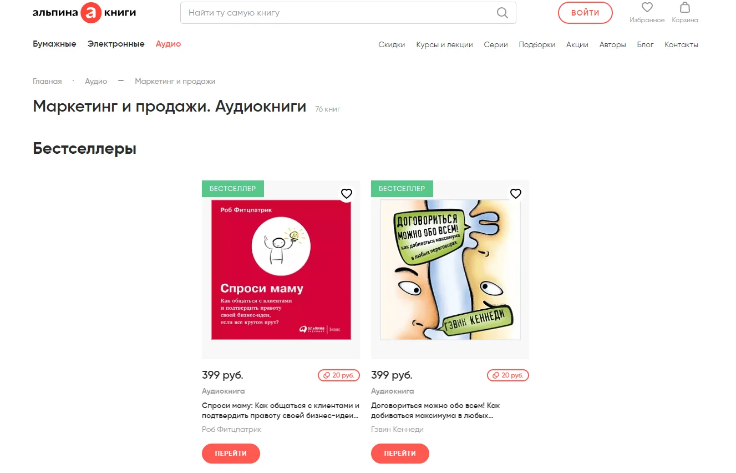
Task: Favorite the Гэвин Кеннеди book heart
Action: click(516, 194)
